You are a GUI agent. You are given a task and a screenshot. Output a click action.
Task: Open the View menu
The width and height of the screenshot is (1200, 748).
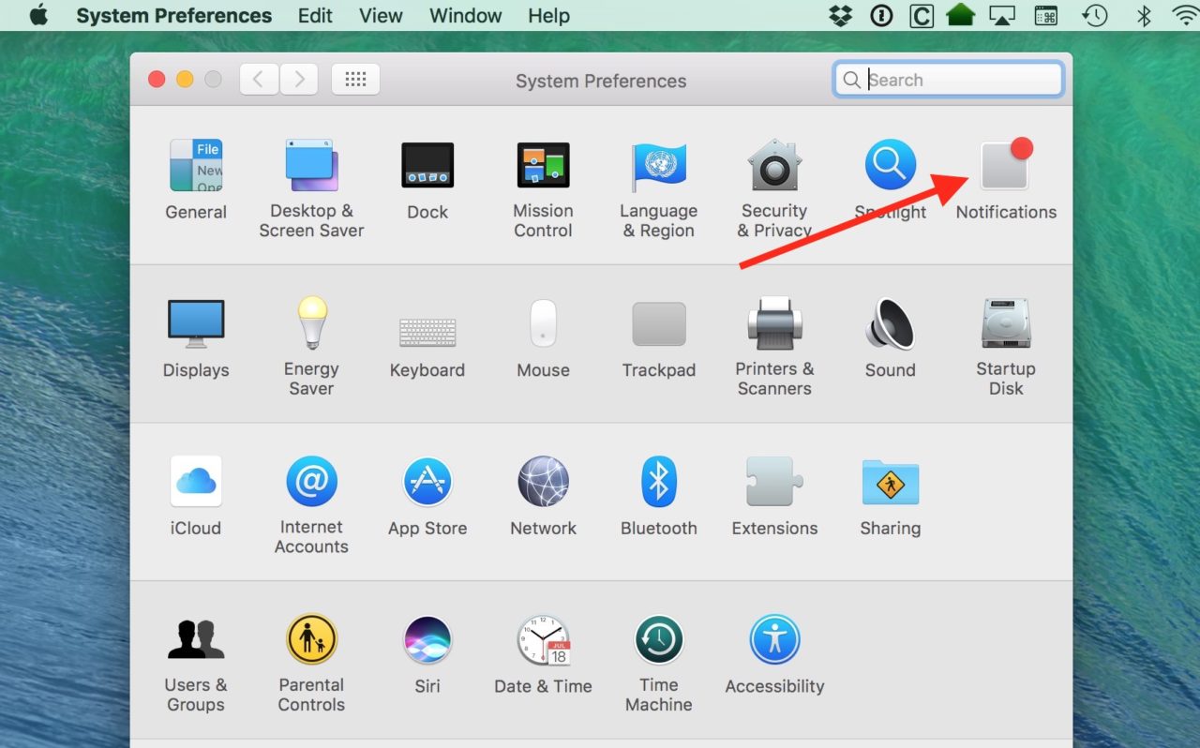click(x=381, y=16)
